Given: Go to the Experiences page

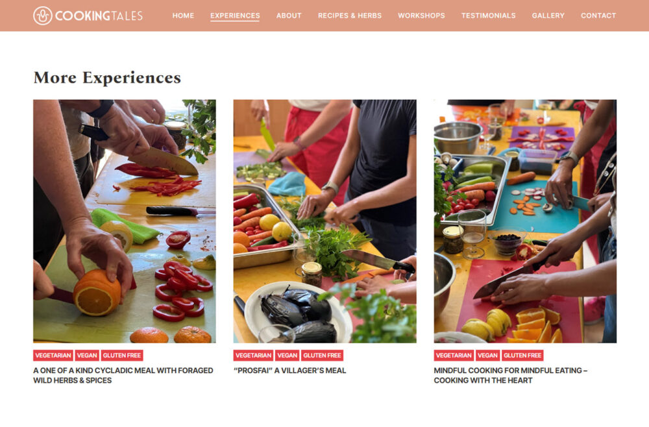Looking at the screenshot, I should [235, 16].
